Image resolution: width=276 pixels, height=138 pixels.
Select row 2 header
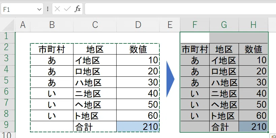[7, 49]
